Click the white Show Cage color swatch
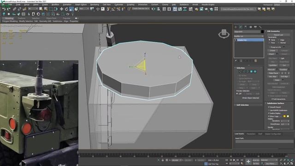 pos(288,116)
